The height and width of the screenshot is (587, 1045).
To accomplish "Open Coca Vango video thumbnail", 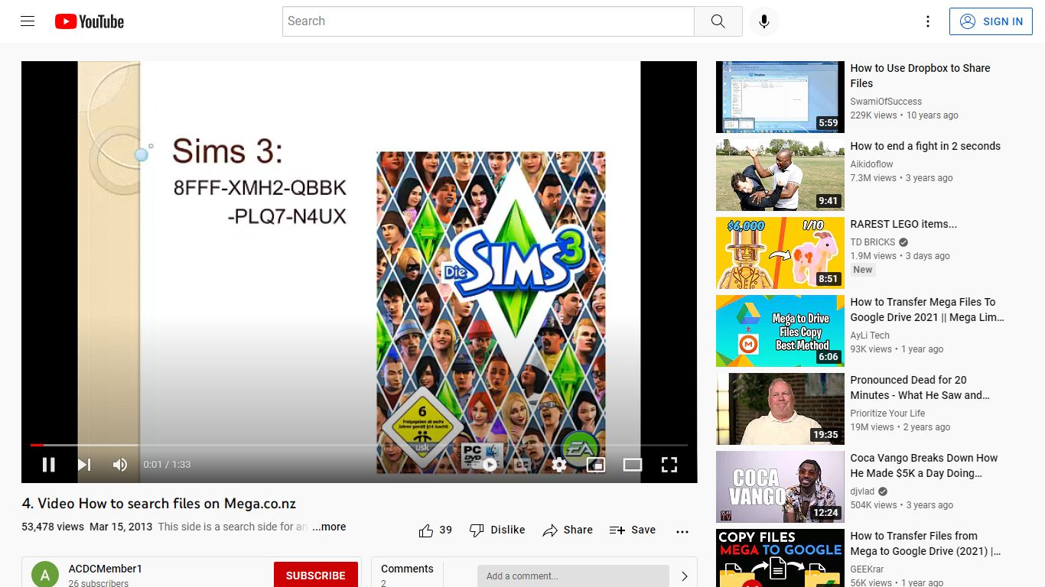I will [780, 487].
